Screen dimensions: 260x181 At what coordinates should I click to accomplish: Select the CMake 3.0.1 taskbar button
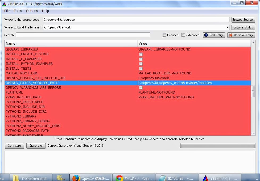click(x=220, y=178)
